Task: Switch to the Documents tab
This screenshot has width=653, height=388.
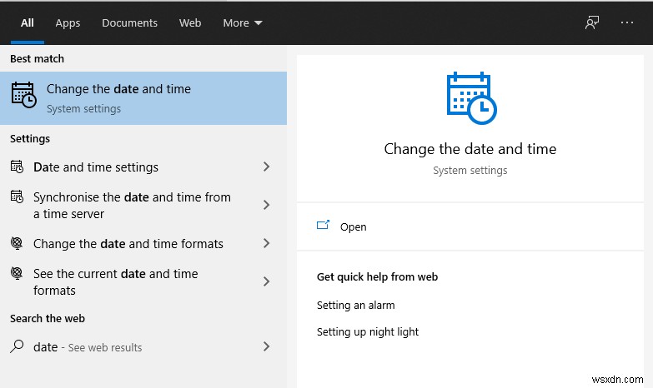Action: tap(129, 23)
